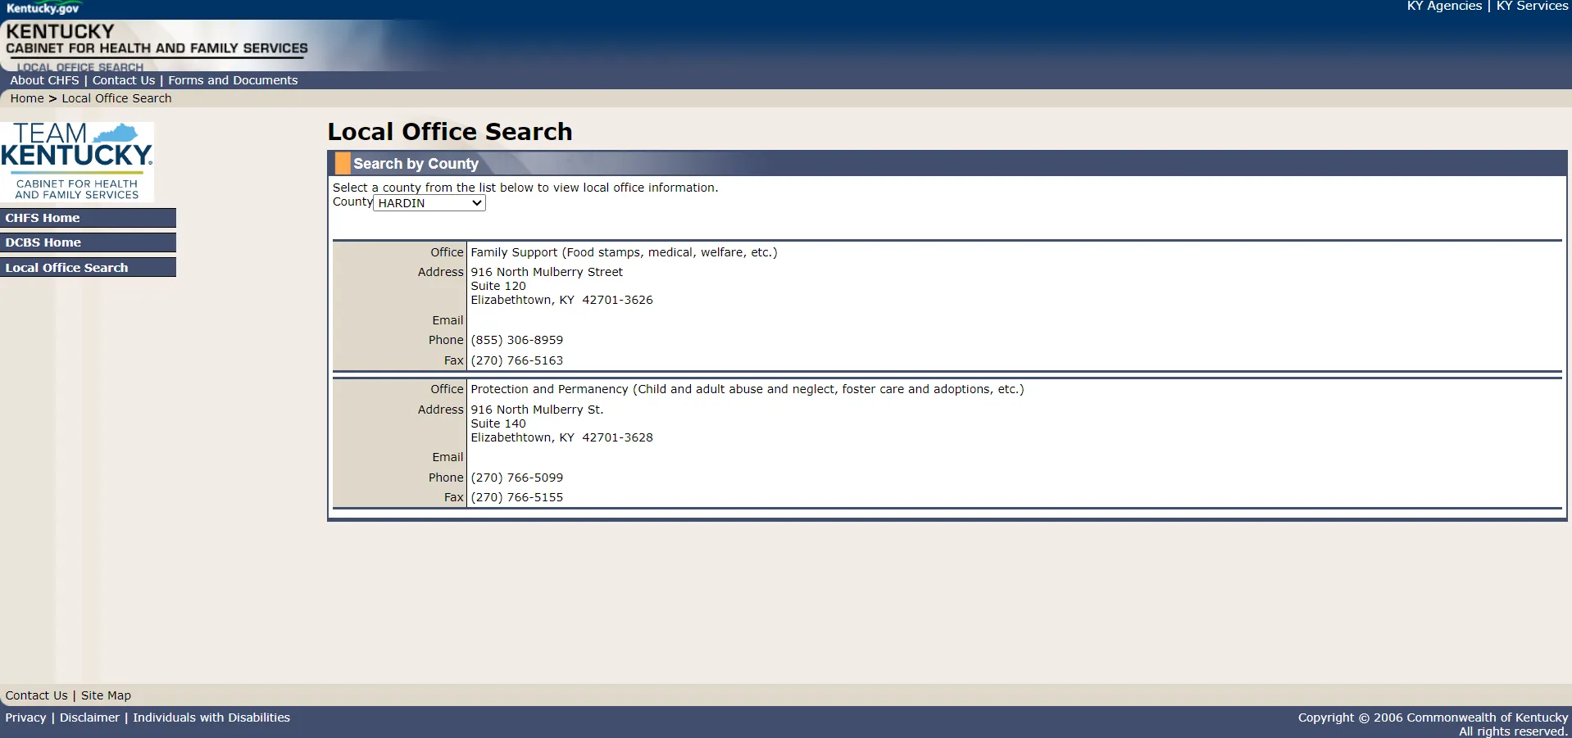This screenshot has width=1572, height=738.
Task: Click the select a county instruction text
Action: [525, 188]
